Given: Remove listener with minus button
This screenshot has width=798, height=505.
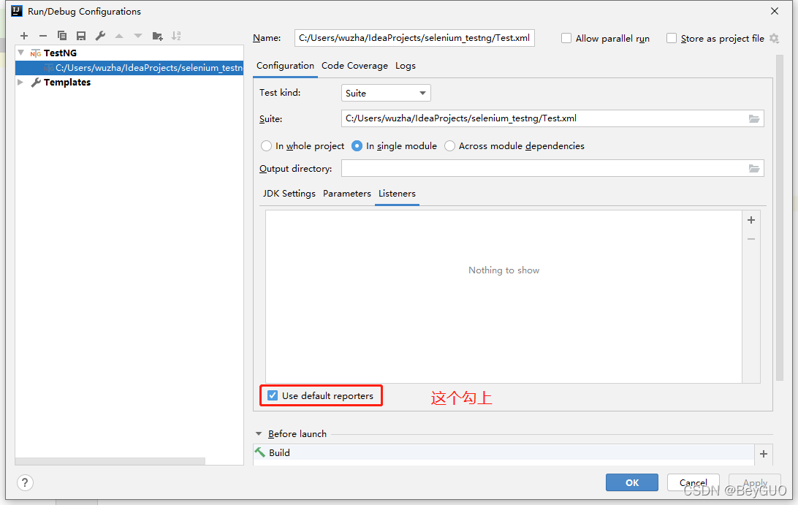Looking at the screenshot, I should pos(751,239).
